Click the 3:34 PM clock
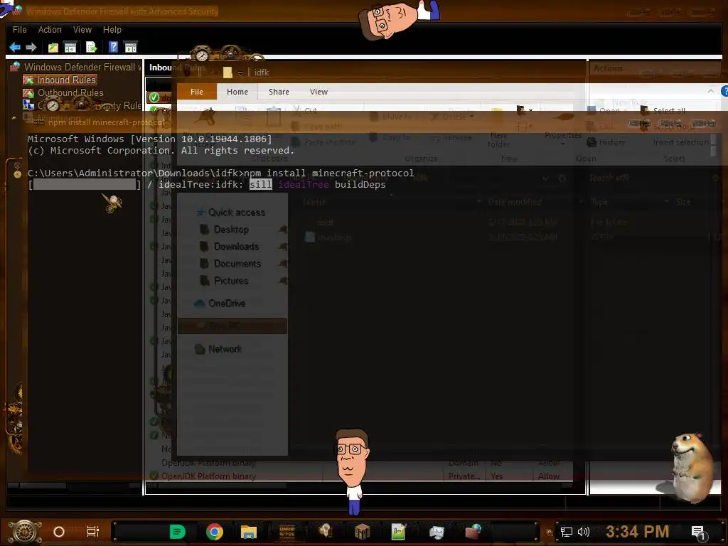The width and height of the screenshot is (728, 546). point(637,532)
